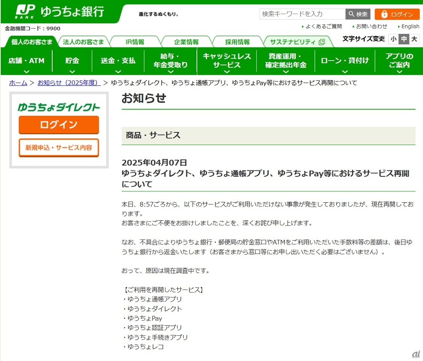This screenshot has height=361, width=423.
Task: Open the 採用情報 tab
Action: pyautogui.click(x=237, y=42)
